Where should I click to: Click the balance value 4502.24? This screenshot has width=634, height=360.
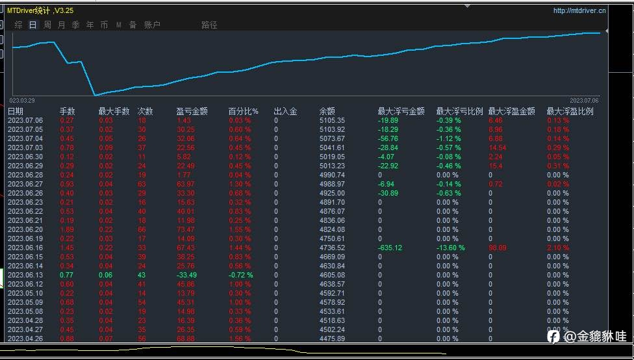tap(333, 329)
